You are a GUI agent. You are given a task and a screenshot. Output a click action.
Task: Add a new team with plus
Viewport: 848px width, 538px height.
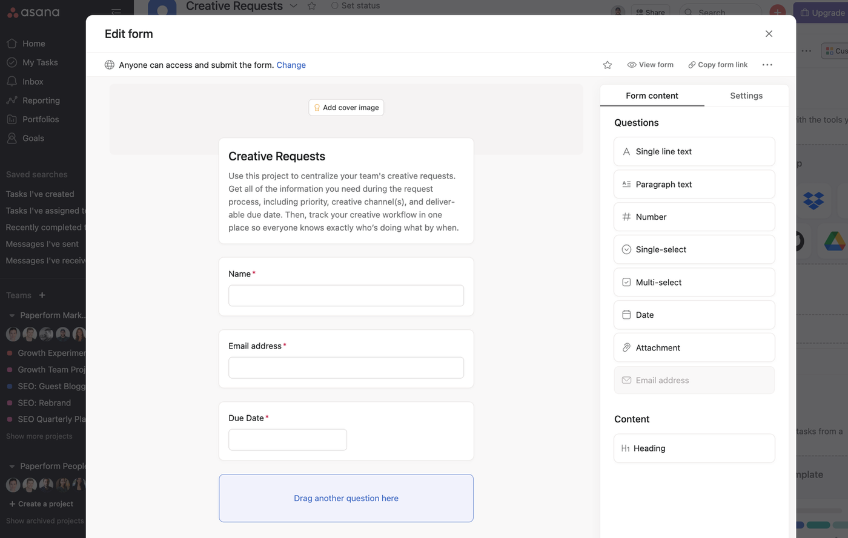pos(42,295)
